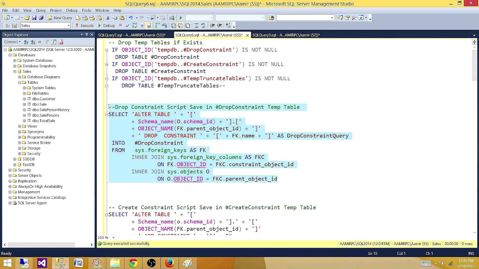Expand the Views node in Sales database
The width and height of the screenshot is (479, 269).
click(19, 126)
